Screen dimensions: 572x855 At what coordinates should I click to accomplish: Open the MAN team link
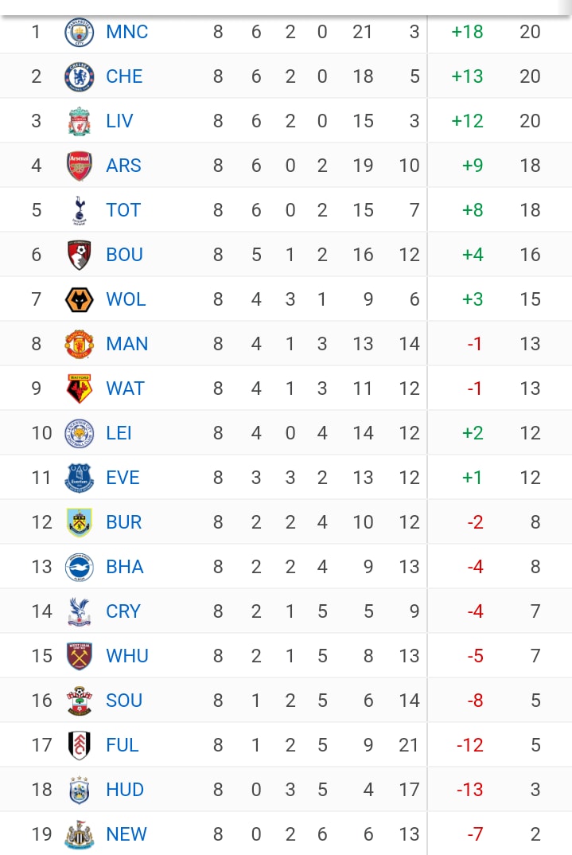(127, 344)
